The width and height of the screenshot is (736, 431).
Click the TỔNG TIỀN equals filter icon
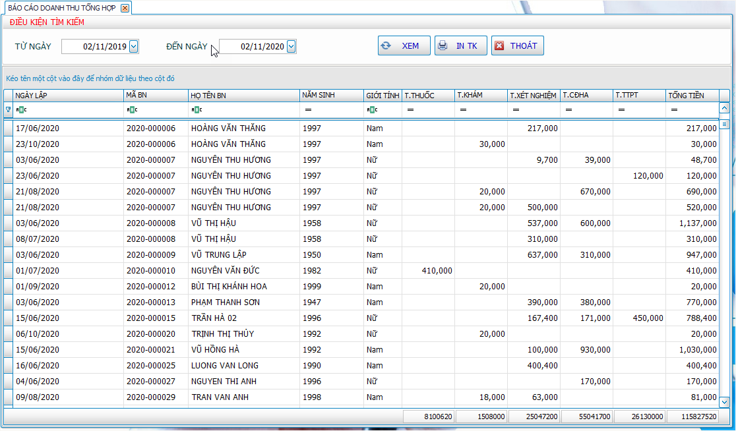click(674, 110)
